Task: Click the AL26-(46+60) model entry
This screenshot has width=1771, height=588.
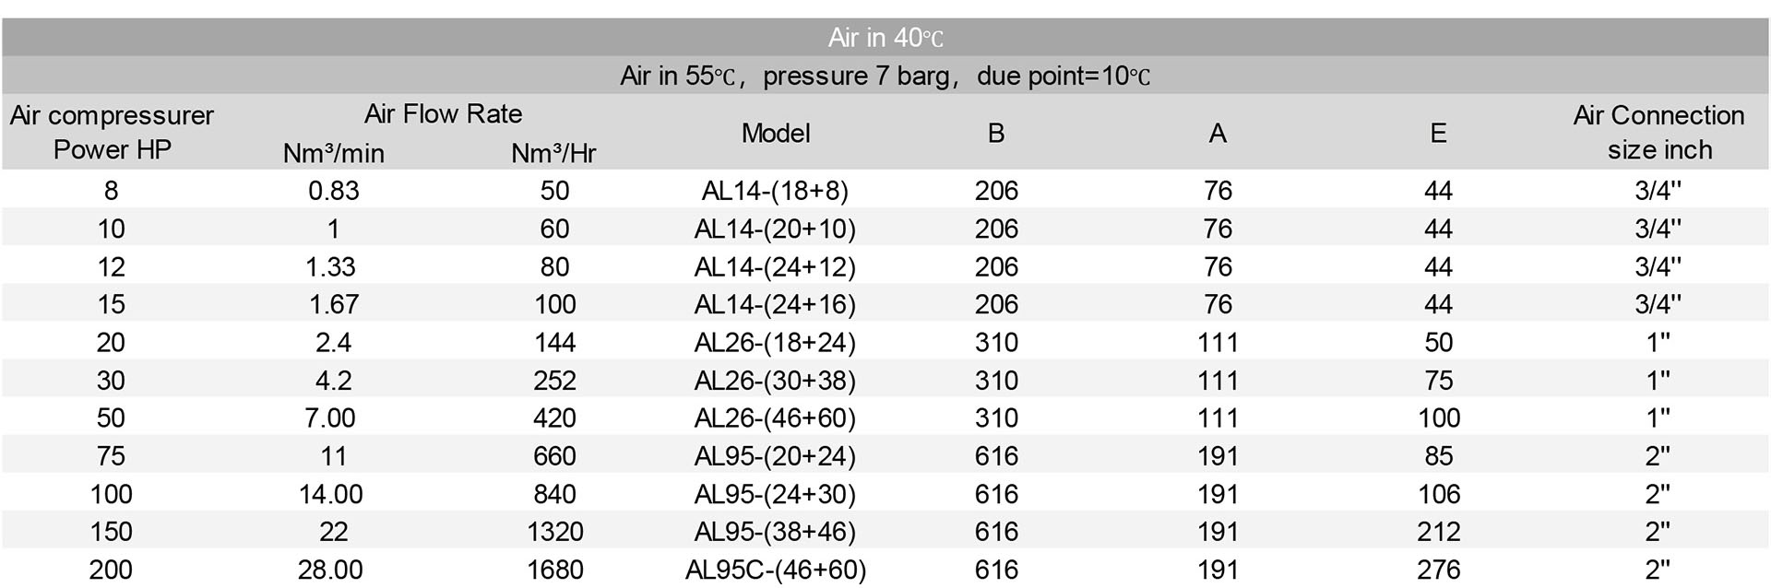Action: pos(775,417)
